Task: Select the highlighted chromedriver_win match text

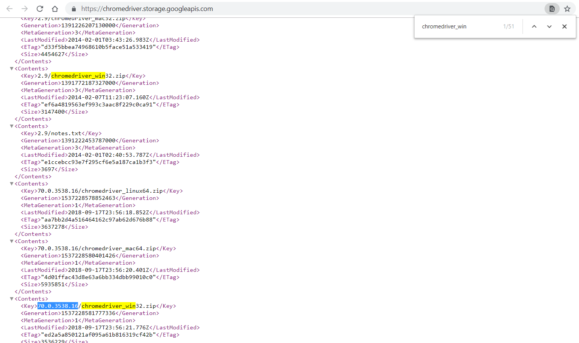Action: pyautogui.click(x=78, y=75)
